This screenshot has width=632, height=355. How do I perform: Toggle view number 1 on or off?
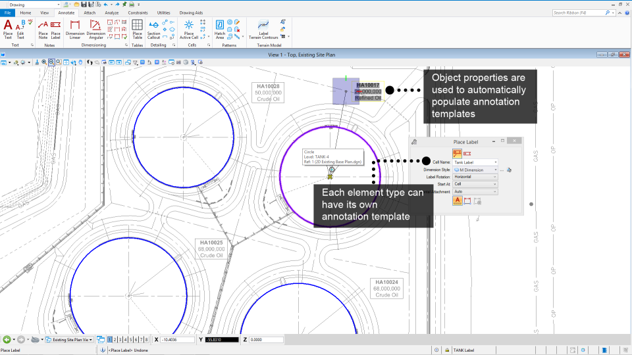[110, 340]
